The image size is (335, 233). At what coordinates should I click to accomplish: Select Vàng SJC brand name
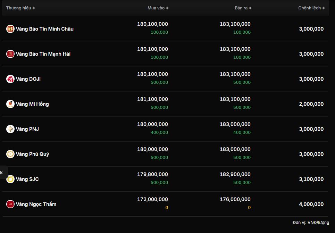(x=27, y=179)
